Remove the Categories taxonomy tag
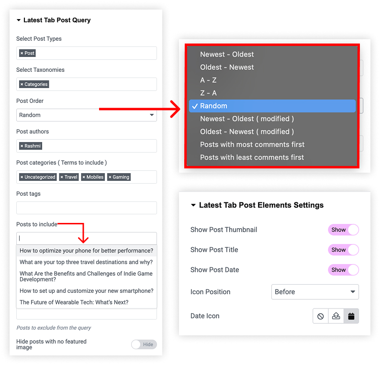This screenshot has height=365, width=380. click(x=22, y=84)
